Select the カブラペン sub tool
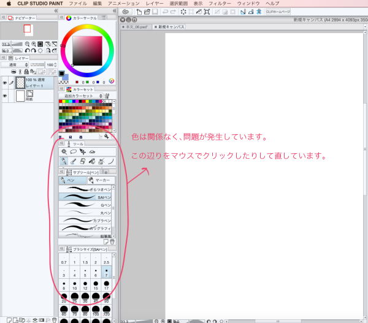Screen dimensions: 368x323 click(85, 220)
